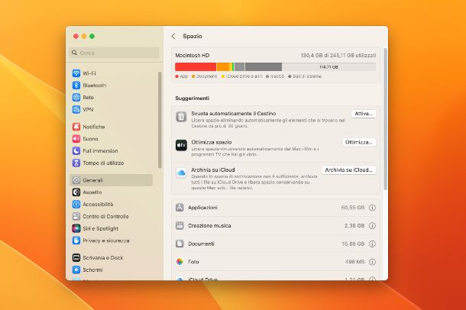Show info for Documenti storage

(372, 244)
